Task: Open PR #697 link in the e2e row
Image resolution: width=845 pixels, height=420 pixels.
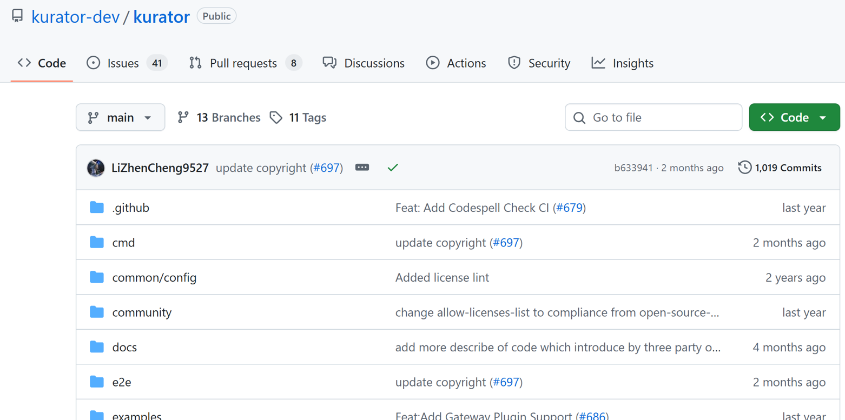Action: [x=506, y=382]
